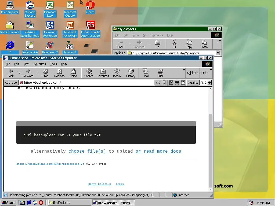Select the Network Neighborhood desktop icon

pos(30,29)
